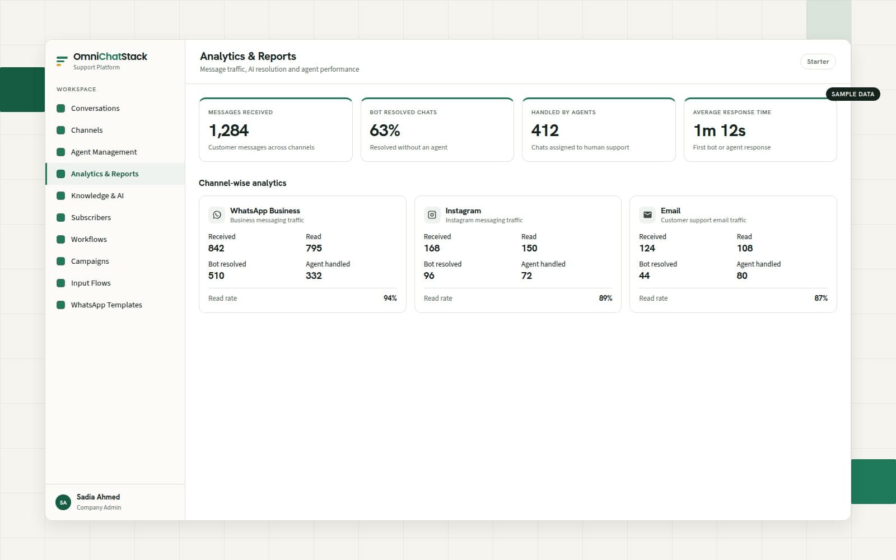Open Conversations in the sidebar
896x560 pixels.
click(115, 108)
